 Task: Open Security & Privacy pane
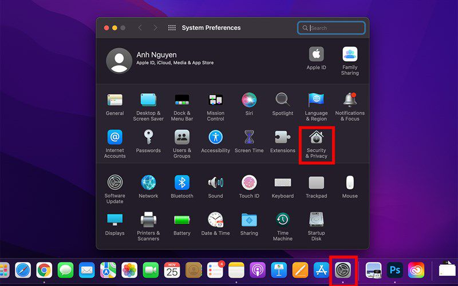317,144
